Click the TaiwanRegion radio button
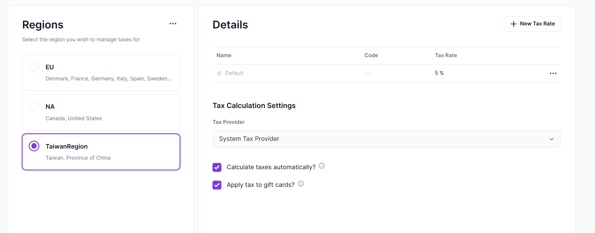Viewport: 595px width, 233px height. [34, 146]
